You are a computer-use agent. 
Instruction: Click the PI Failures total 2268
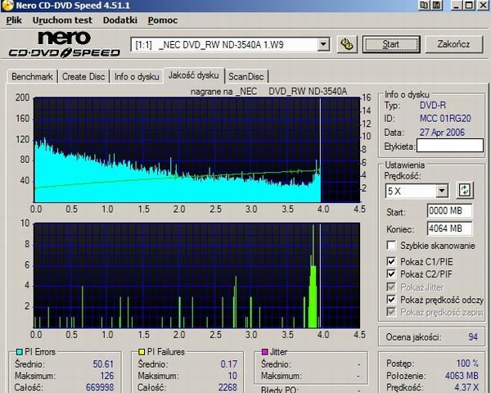pos(227,387)
